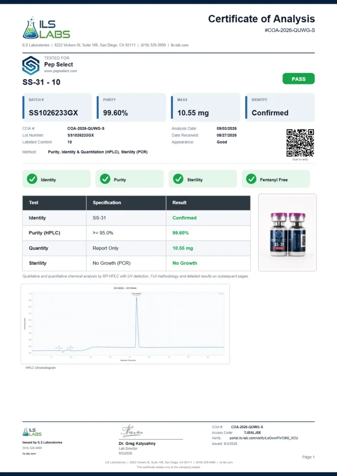Click the Sterility row label in table

coord(38,263)
